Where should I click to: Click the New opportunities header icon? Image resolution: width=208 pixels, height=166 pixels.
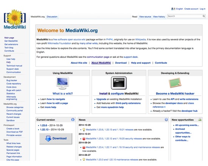[x=200, y=119]
